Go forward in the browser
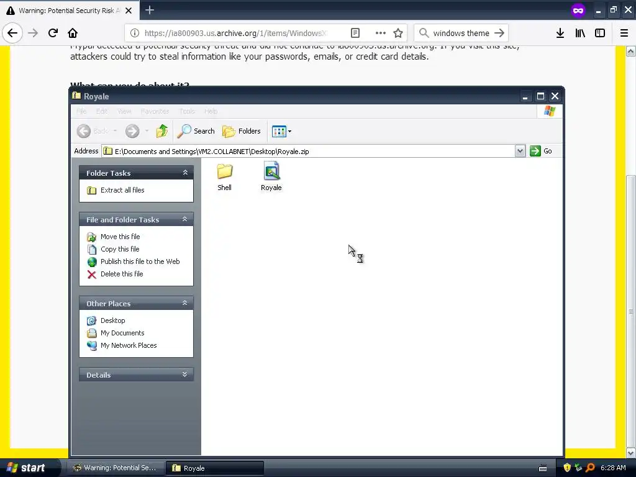 (x=33, y=33)
